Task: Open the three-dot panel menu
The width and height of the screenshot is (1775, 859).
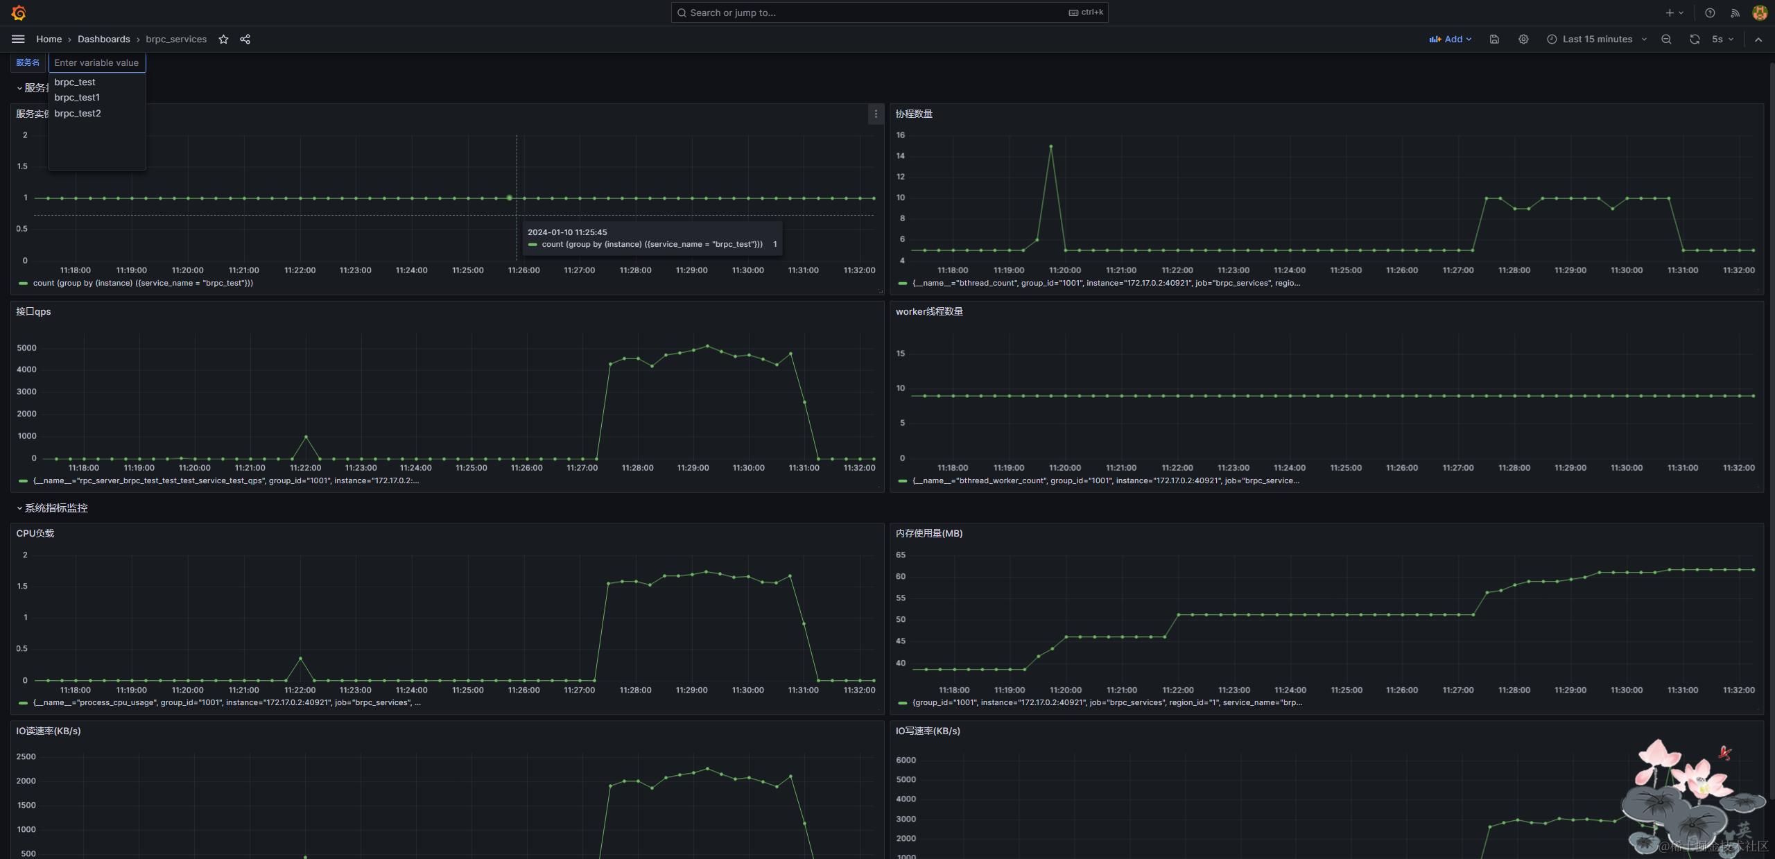Action: 876,114
